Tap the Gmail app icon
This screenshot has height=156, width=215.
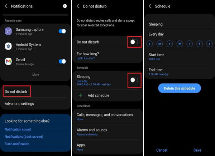pos(8,61)
